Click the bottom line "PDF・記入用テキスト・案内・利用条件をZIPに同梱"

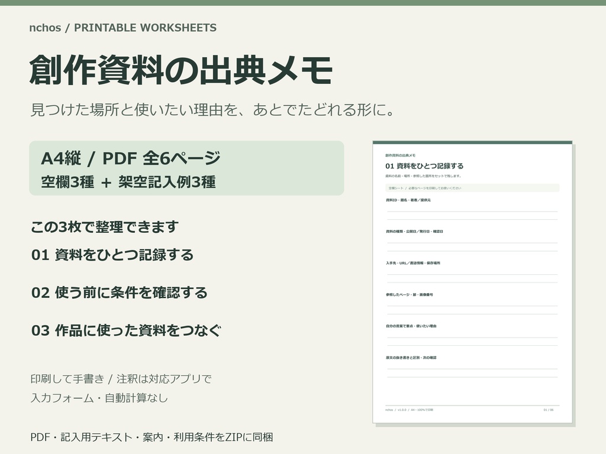pos(151,437)
